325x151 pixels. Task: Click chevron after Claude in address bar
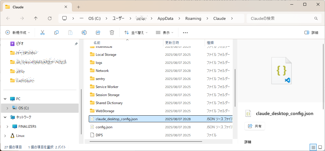tap(232, 18)
